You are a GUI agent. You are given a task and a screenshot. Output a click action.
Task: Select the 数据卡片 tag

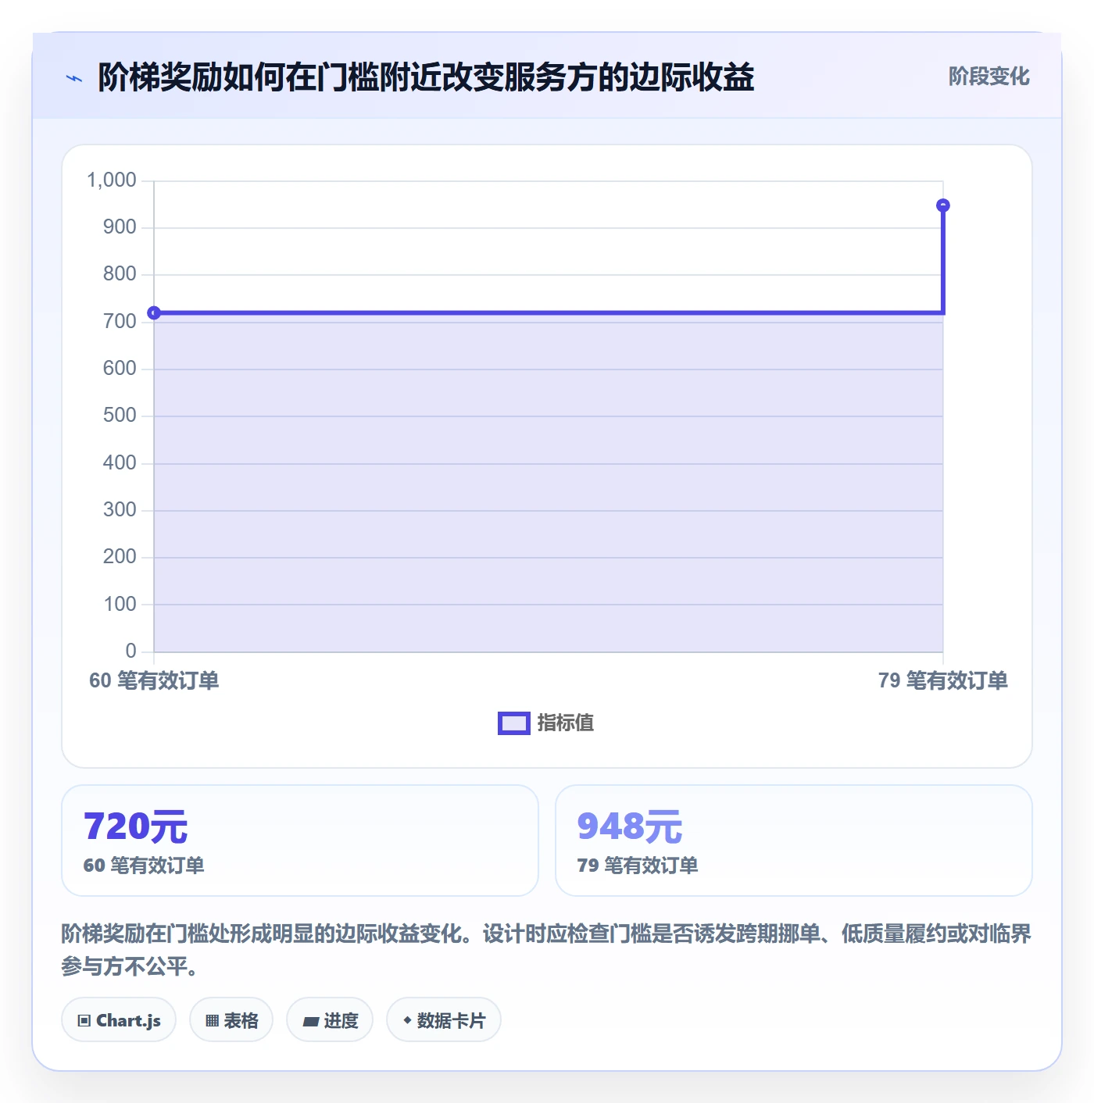(x=444, y=1020)
